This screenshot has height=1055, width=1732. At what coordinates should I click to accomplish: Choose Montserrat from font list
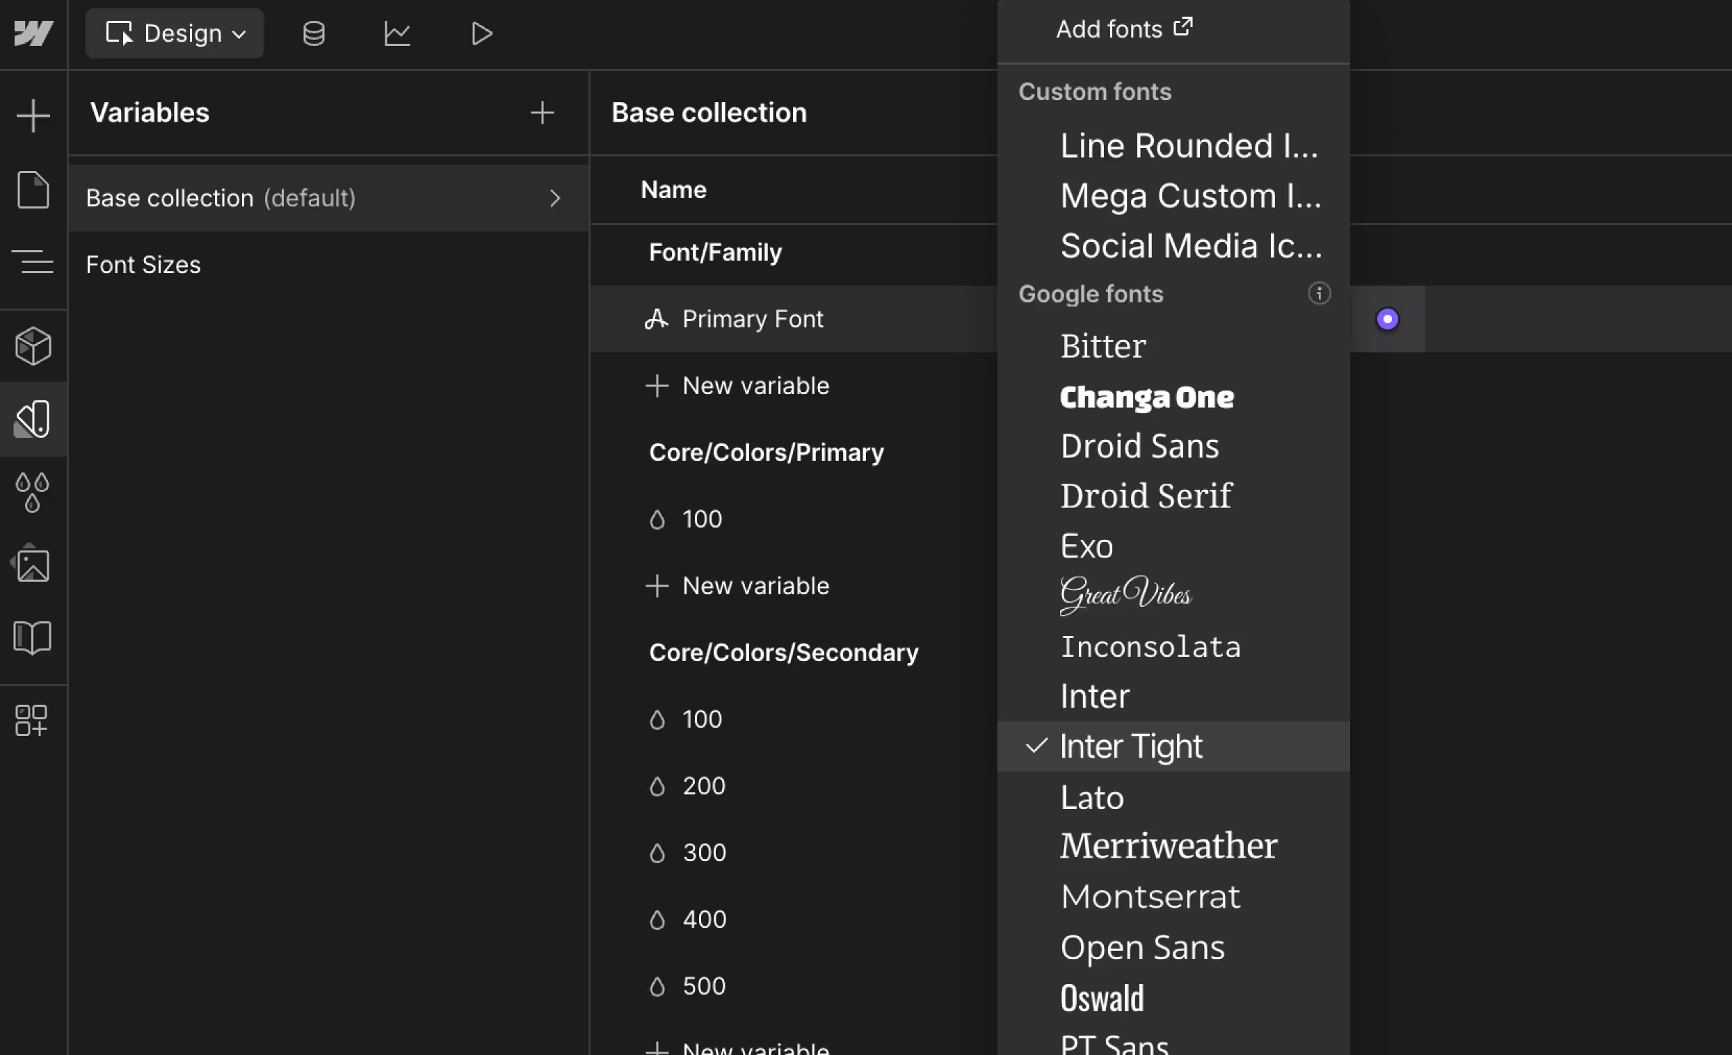[x=1150, y=897]
